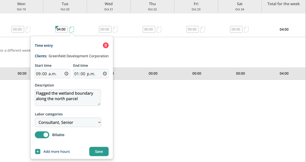Edit Wednesday's 00:00 hours field
This screenshot has height=162, width=306.
click(x=105, y=29)
